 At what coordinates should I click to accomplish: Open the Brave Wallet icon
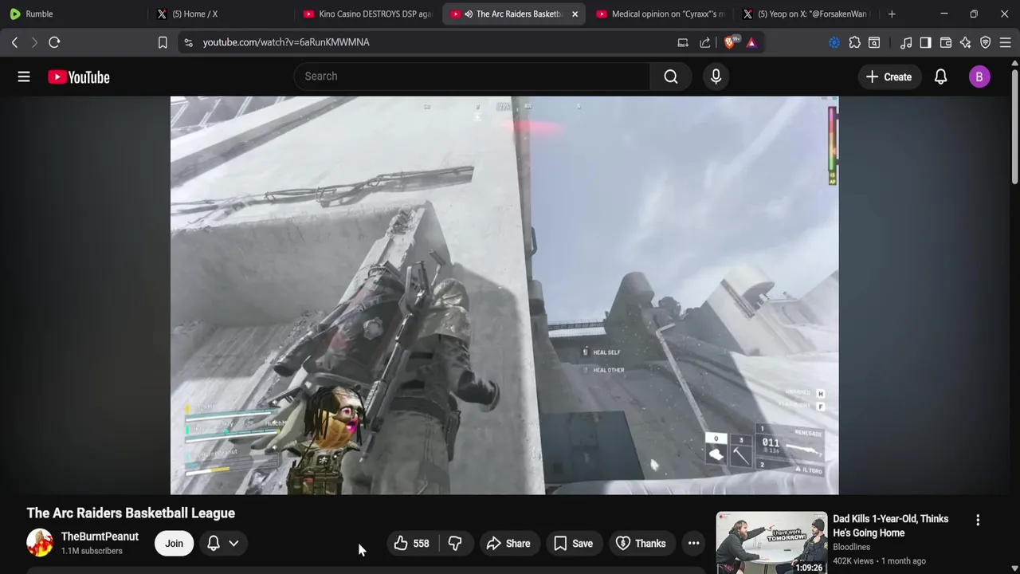click(946, 42)
